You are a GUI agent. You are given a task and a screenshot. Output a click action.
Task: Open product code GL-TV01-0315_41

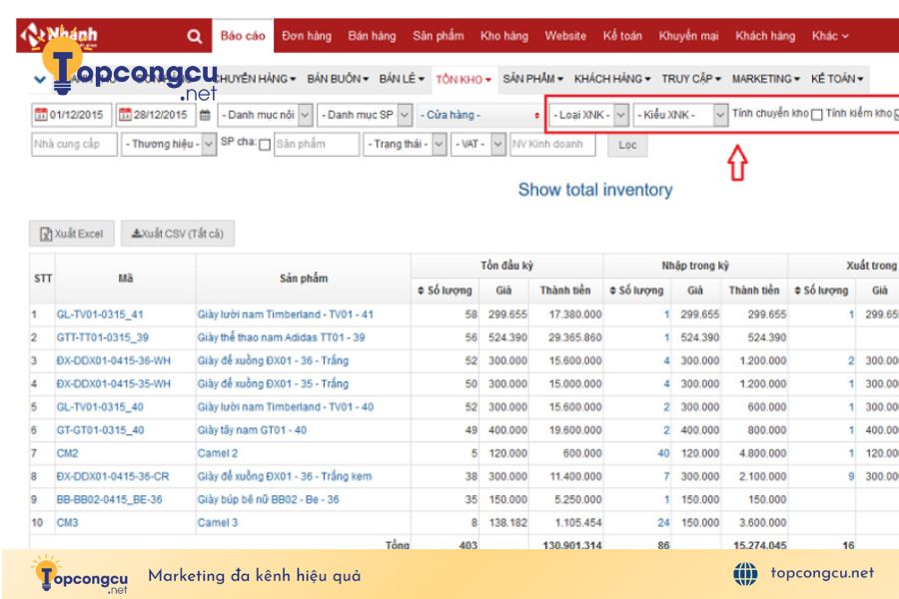point(100,314)
